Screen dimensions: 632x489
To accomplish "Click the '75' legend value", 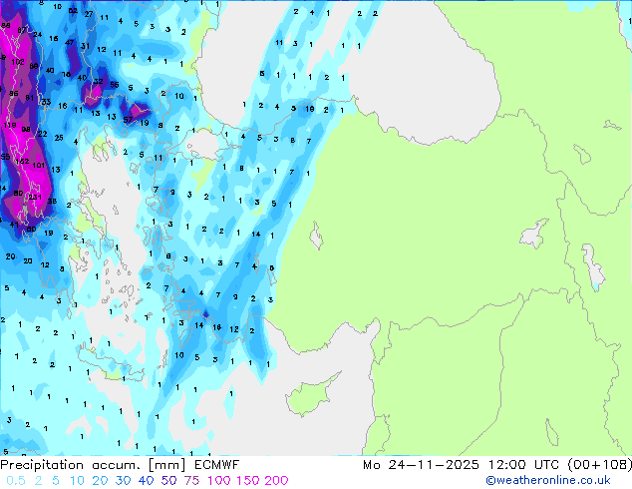I will pos(191,481).
